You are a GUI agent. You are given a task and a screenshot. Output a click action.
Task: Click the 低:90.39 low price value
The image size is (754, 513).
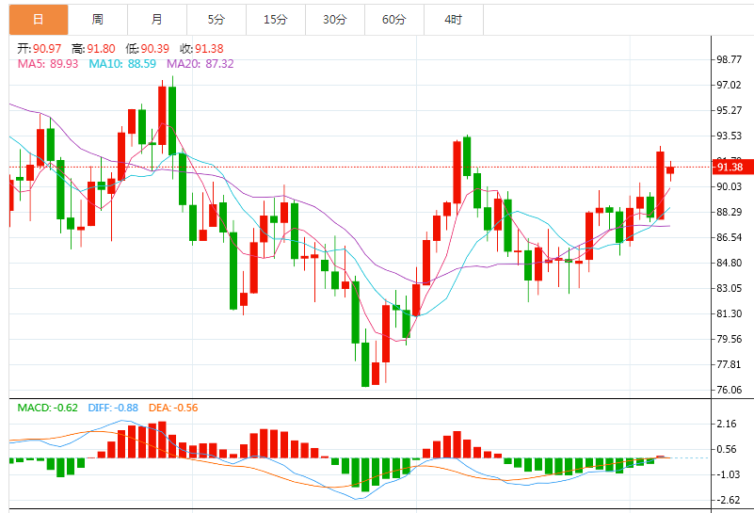(x=147, y=49)
